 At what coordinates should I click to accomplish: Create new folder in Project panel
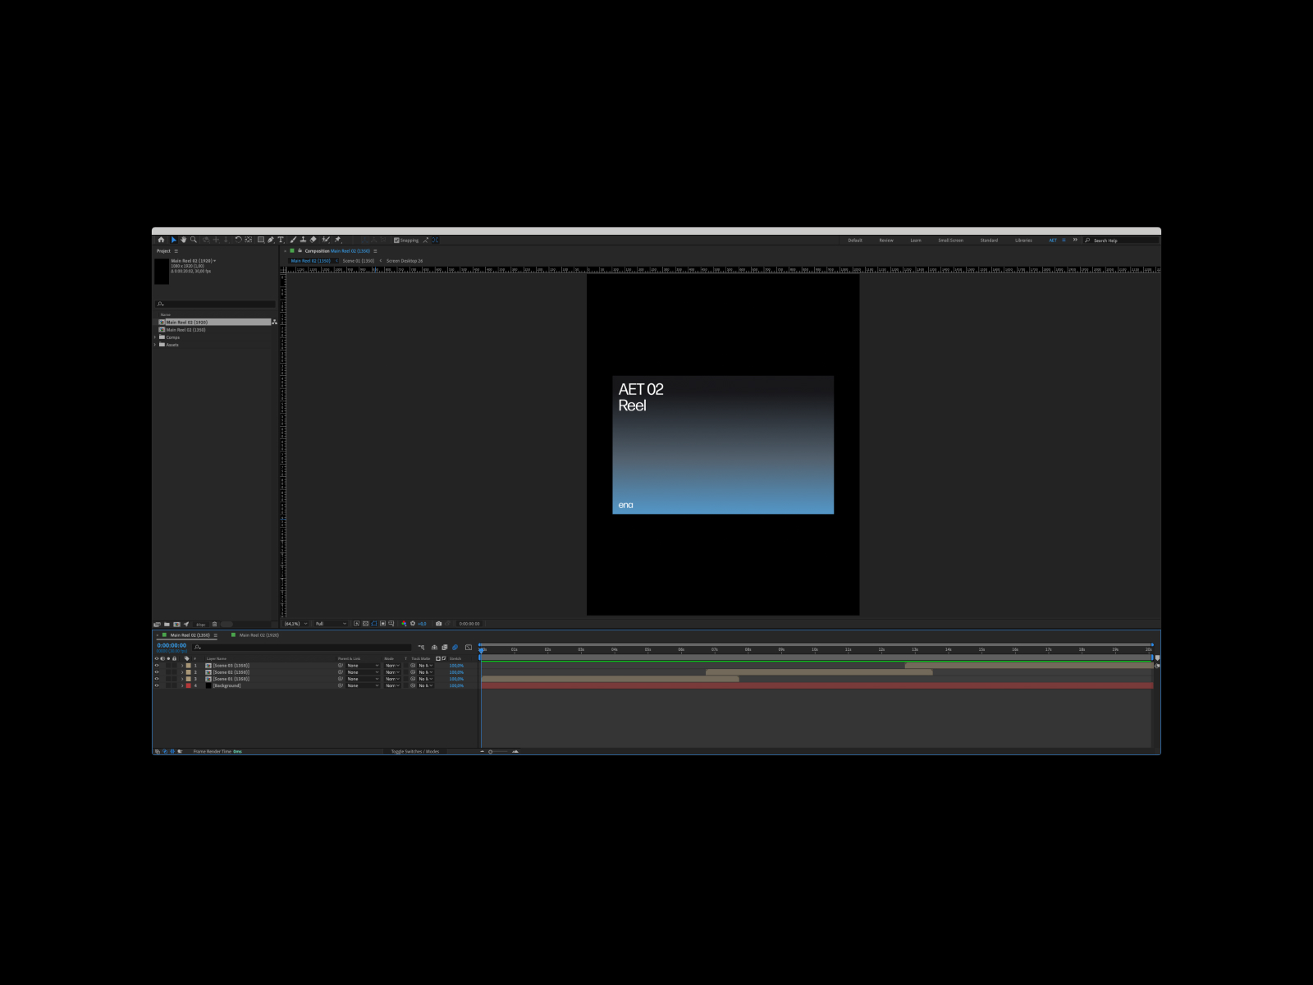167,624
